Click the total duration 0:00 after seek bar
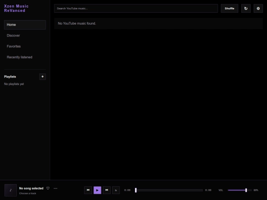 click(208, 190)
